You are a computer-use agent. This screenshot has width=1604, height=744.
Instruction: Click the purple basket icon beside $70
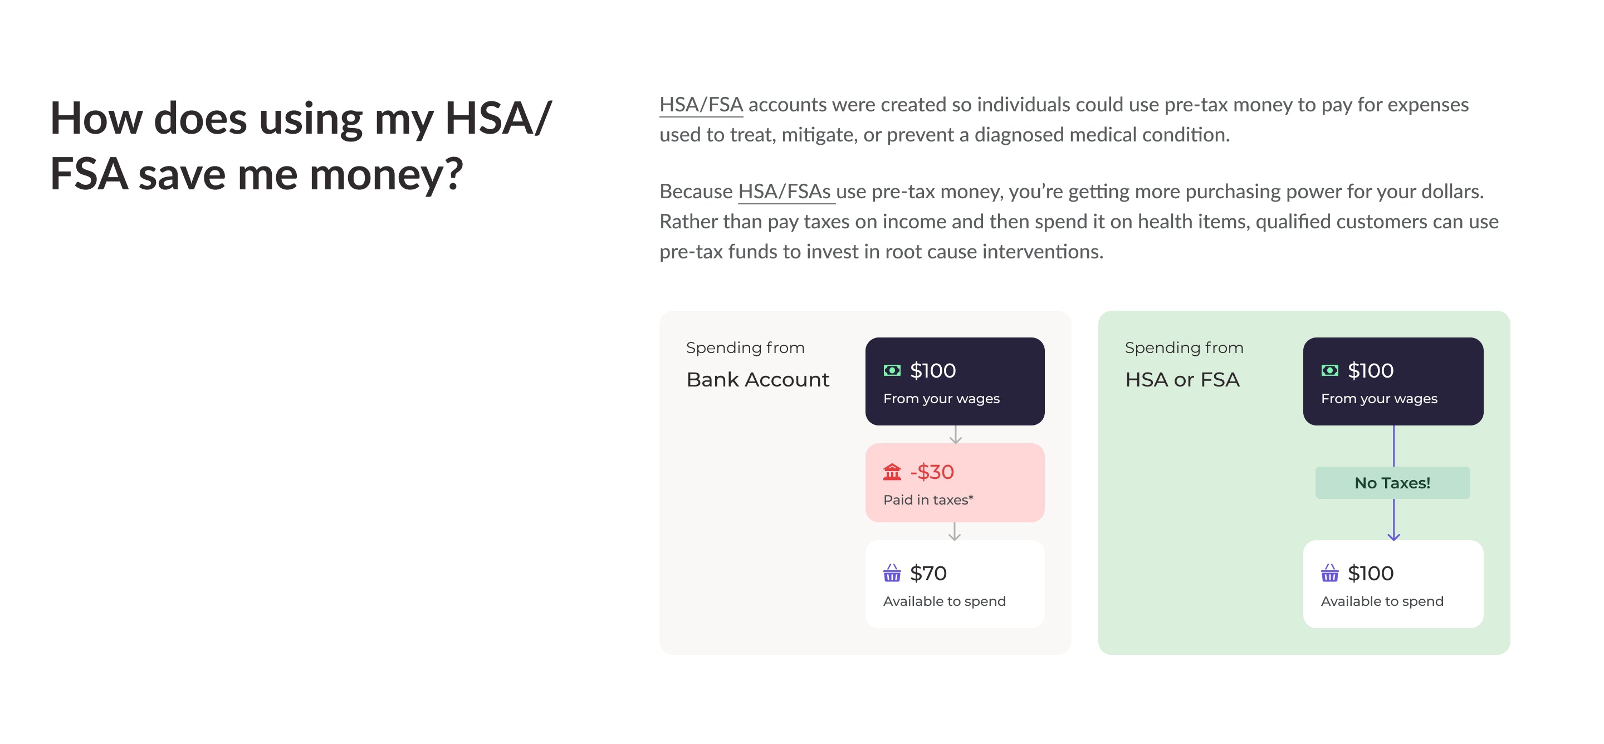click(892, 574)
